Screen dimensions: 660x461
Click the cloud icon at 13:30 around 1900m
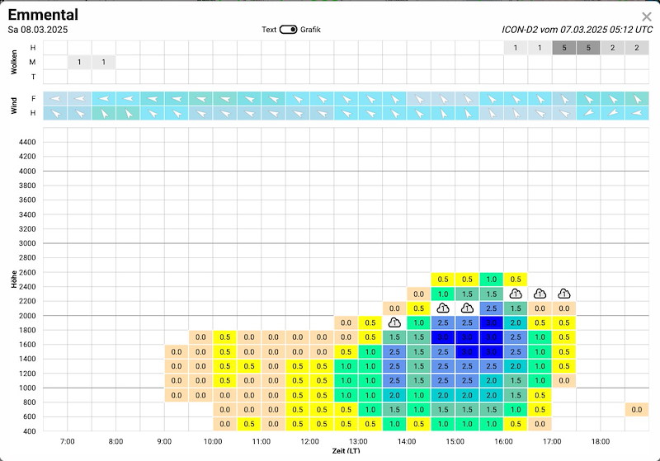click(394, 322)
